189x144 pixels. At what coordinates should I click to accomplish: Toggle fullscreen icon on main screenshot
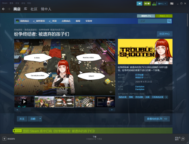pyautogui.click(x=111, y=92)
